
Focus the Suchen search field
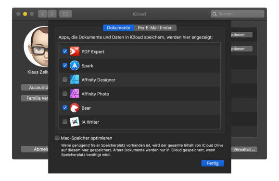coord(237,14)
